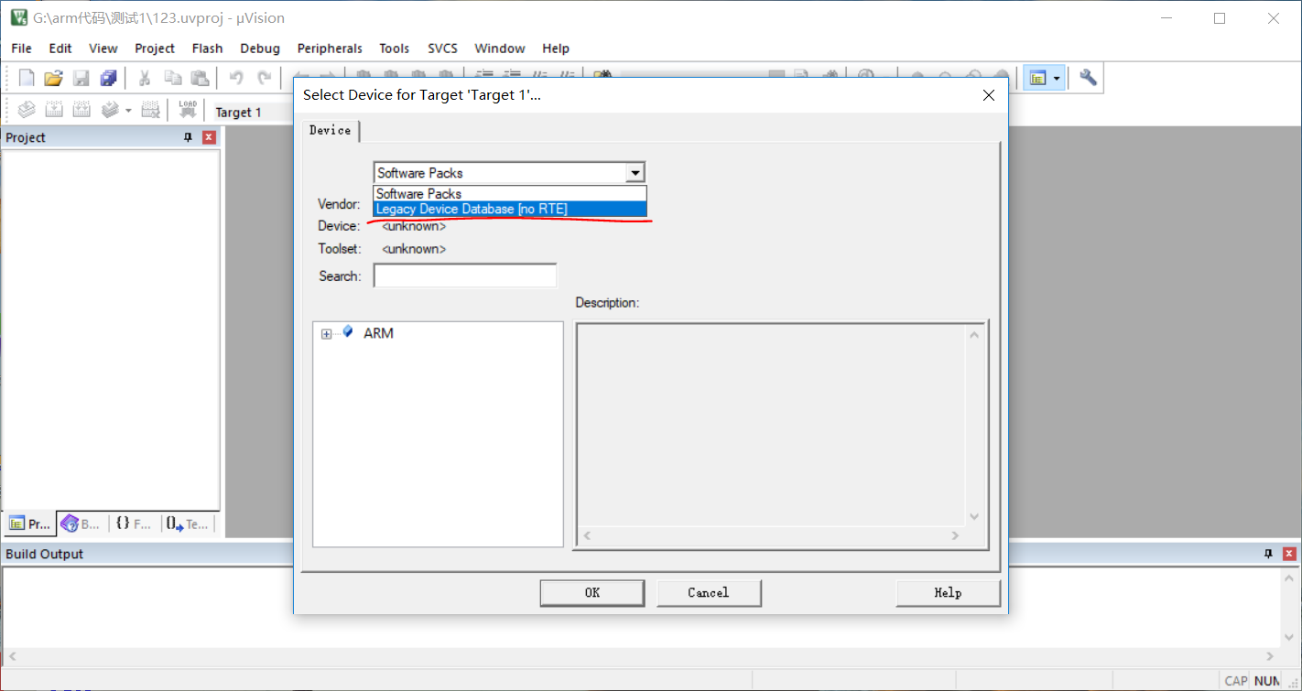Choose Legacy Device Database [no RTE] option

click(510, 210)
